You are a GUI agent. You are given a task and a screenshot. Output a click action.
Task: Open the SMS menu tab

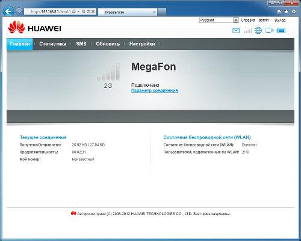point(81,44)
